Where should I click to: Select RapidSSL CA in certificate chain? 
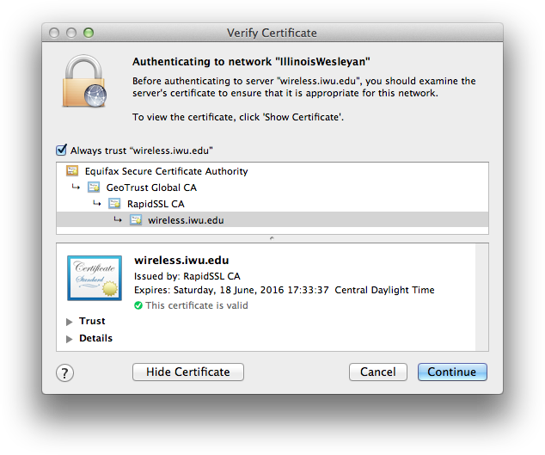pos(272,204)
